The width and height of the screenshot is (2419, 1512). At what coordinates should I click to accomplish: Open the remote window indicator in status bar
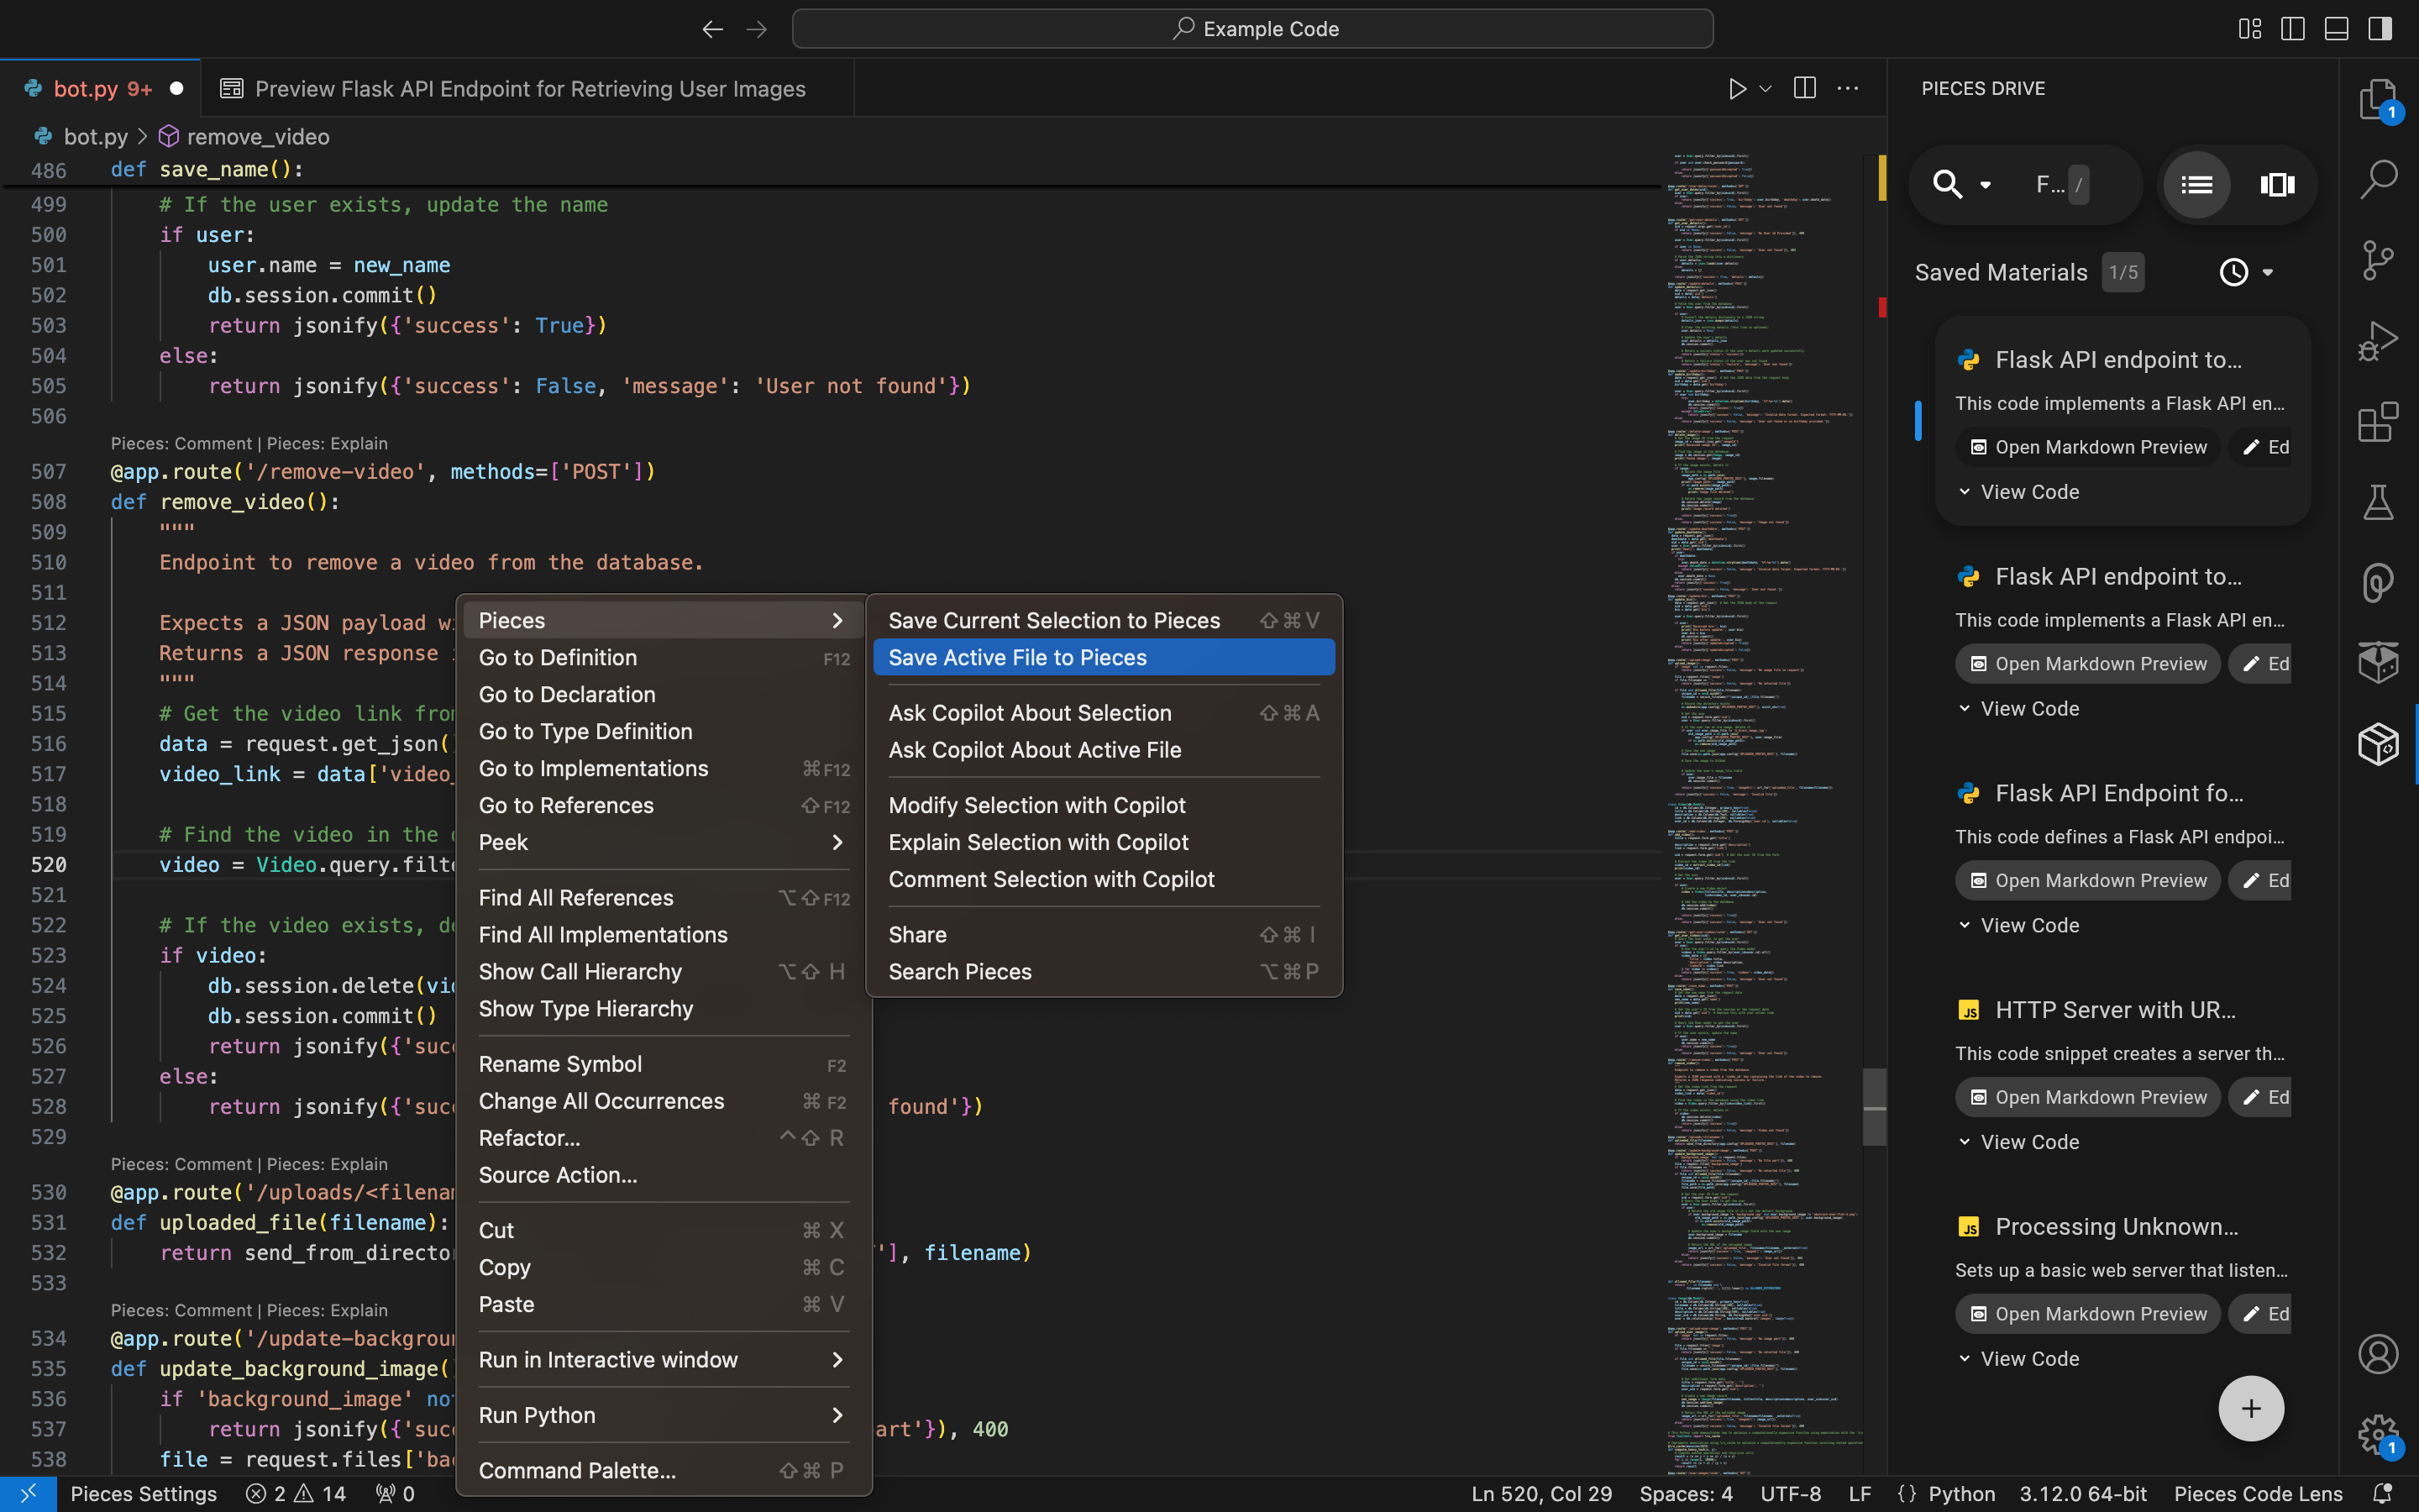(28, 1494)
